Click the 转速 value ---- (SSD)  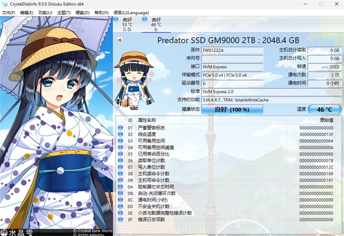[324, 67]
